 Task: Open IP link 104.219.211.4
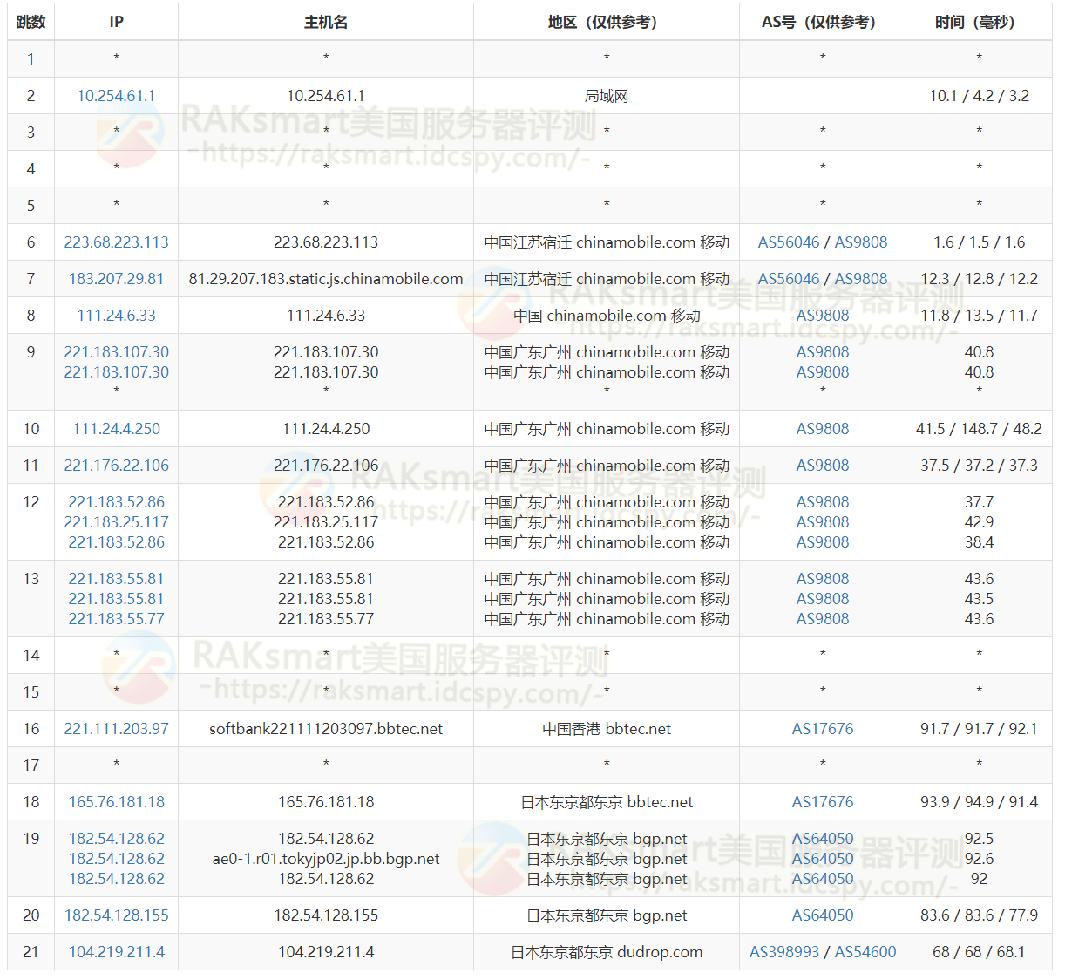tap(116, 952)
